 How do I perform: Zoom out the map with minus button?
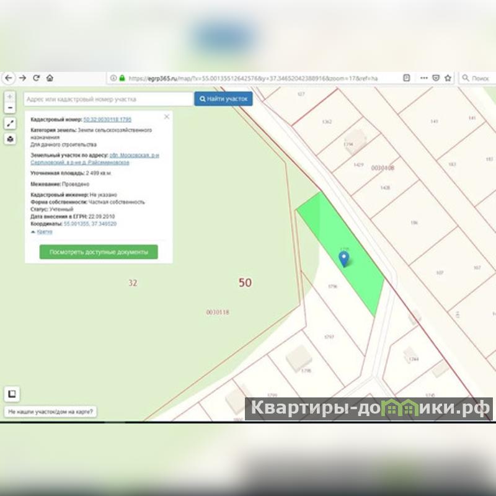point(10,108)
